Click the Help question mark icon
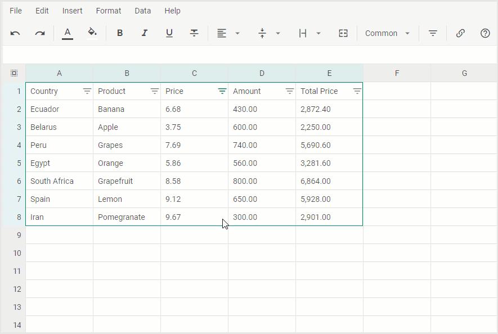Viewport: 498px width, 334px height. 485,33
